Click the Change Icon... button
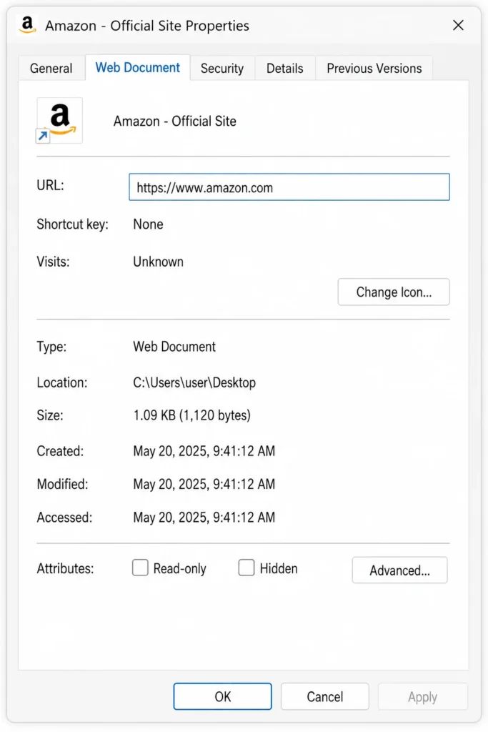Viewport: 488px width, 732px height. [394, 292]
